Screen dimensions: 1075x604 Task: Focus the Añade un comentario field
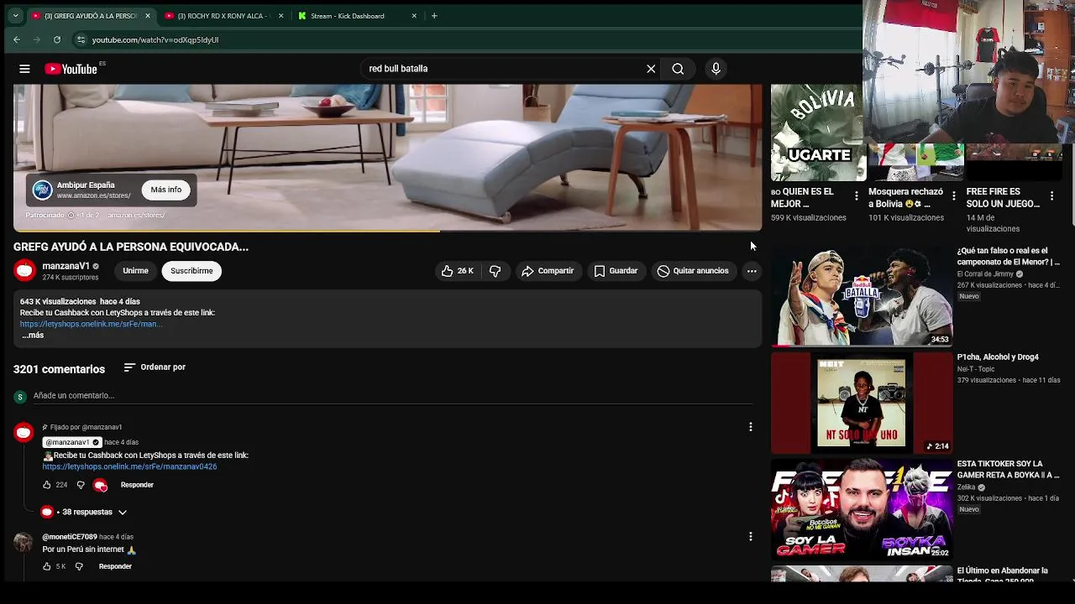392,396
